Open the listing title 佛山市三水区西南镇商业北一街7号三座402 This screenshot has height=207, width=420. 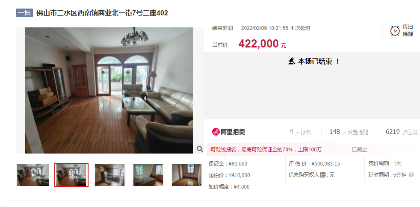(x=102, y=13)
